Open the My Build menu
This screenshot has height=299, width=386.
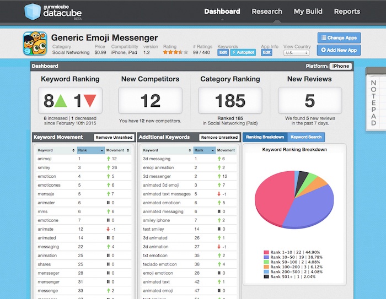[308, 12]
